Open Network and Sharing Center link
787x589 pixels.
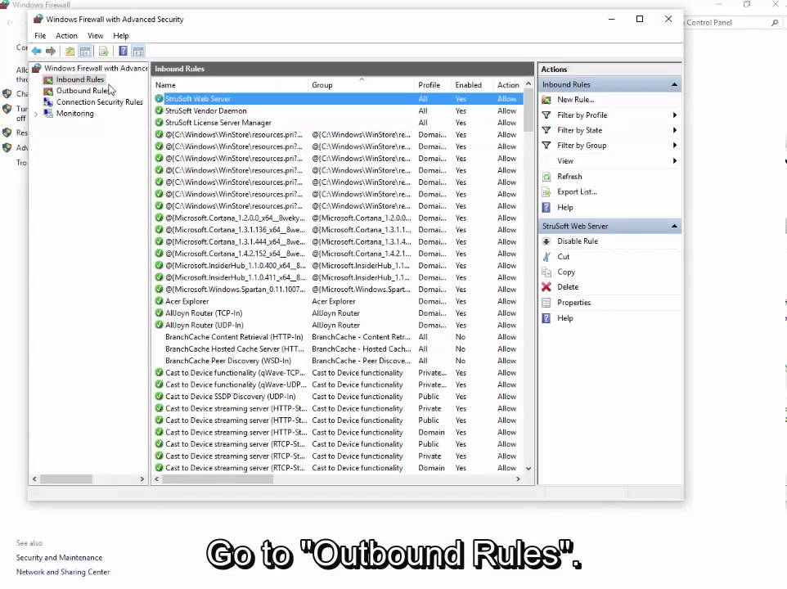tap(63, 572)
